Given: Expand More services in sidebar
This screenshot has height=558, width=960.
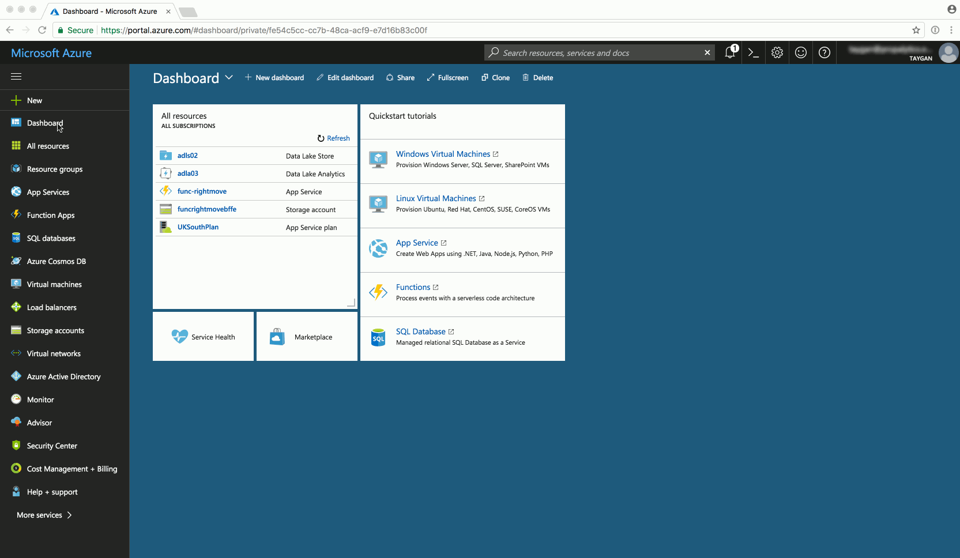Looking at the screenshot, I should tap(44, 515).
